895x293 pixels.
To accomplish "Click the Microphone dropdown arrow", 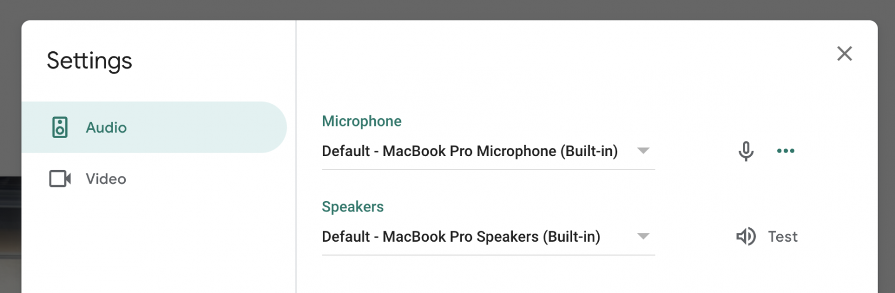I will [643, 151].
